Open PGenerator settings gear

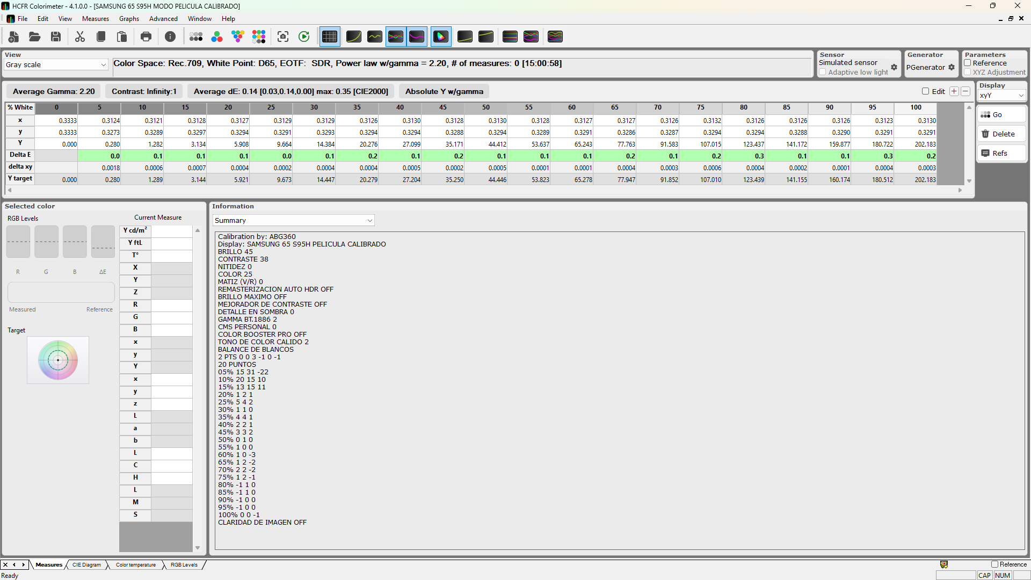pyautogui.click(x=952, y=67)
